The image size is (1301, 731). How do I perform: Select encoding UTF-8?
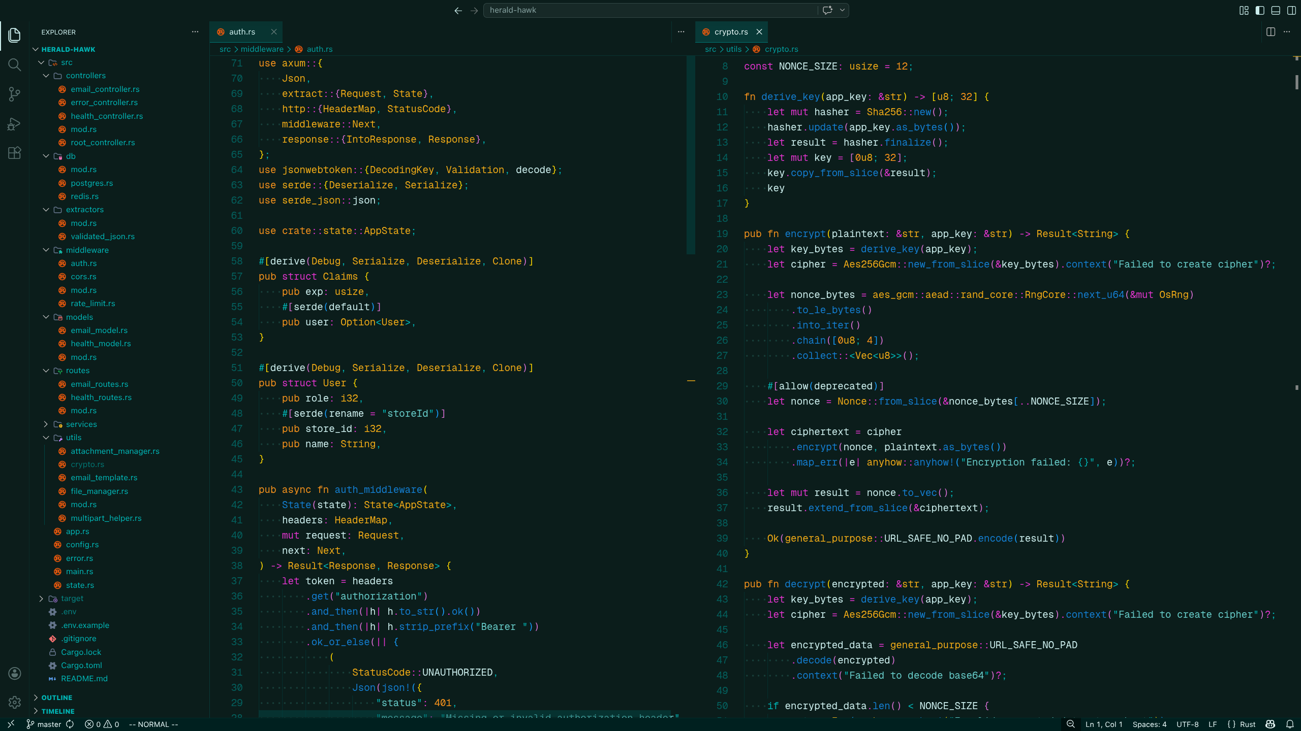click(x=1188, y=724)
